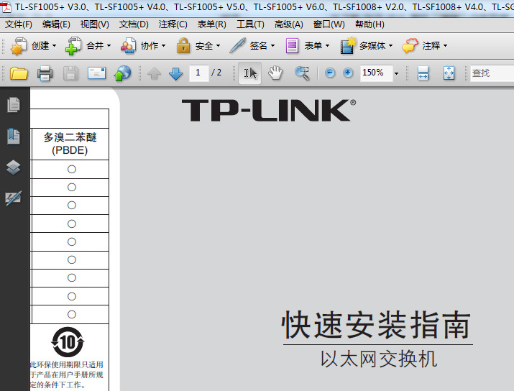514x391 pixels.
Task: Click the multimedia film icon
Action: point(348,45)
